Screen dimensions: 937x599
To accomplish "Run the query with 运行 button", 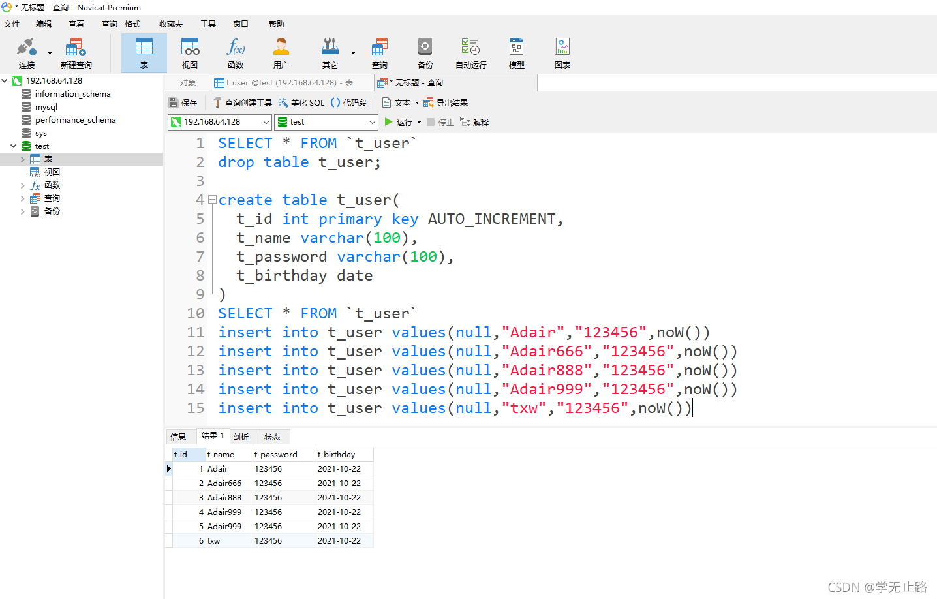I will [x=399, y=122].
